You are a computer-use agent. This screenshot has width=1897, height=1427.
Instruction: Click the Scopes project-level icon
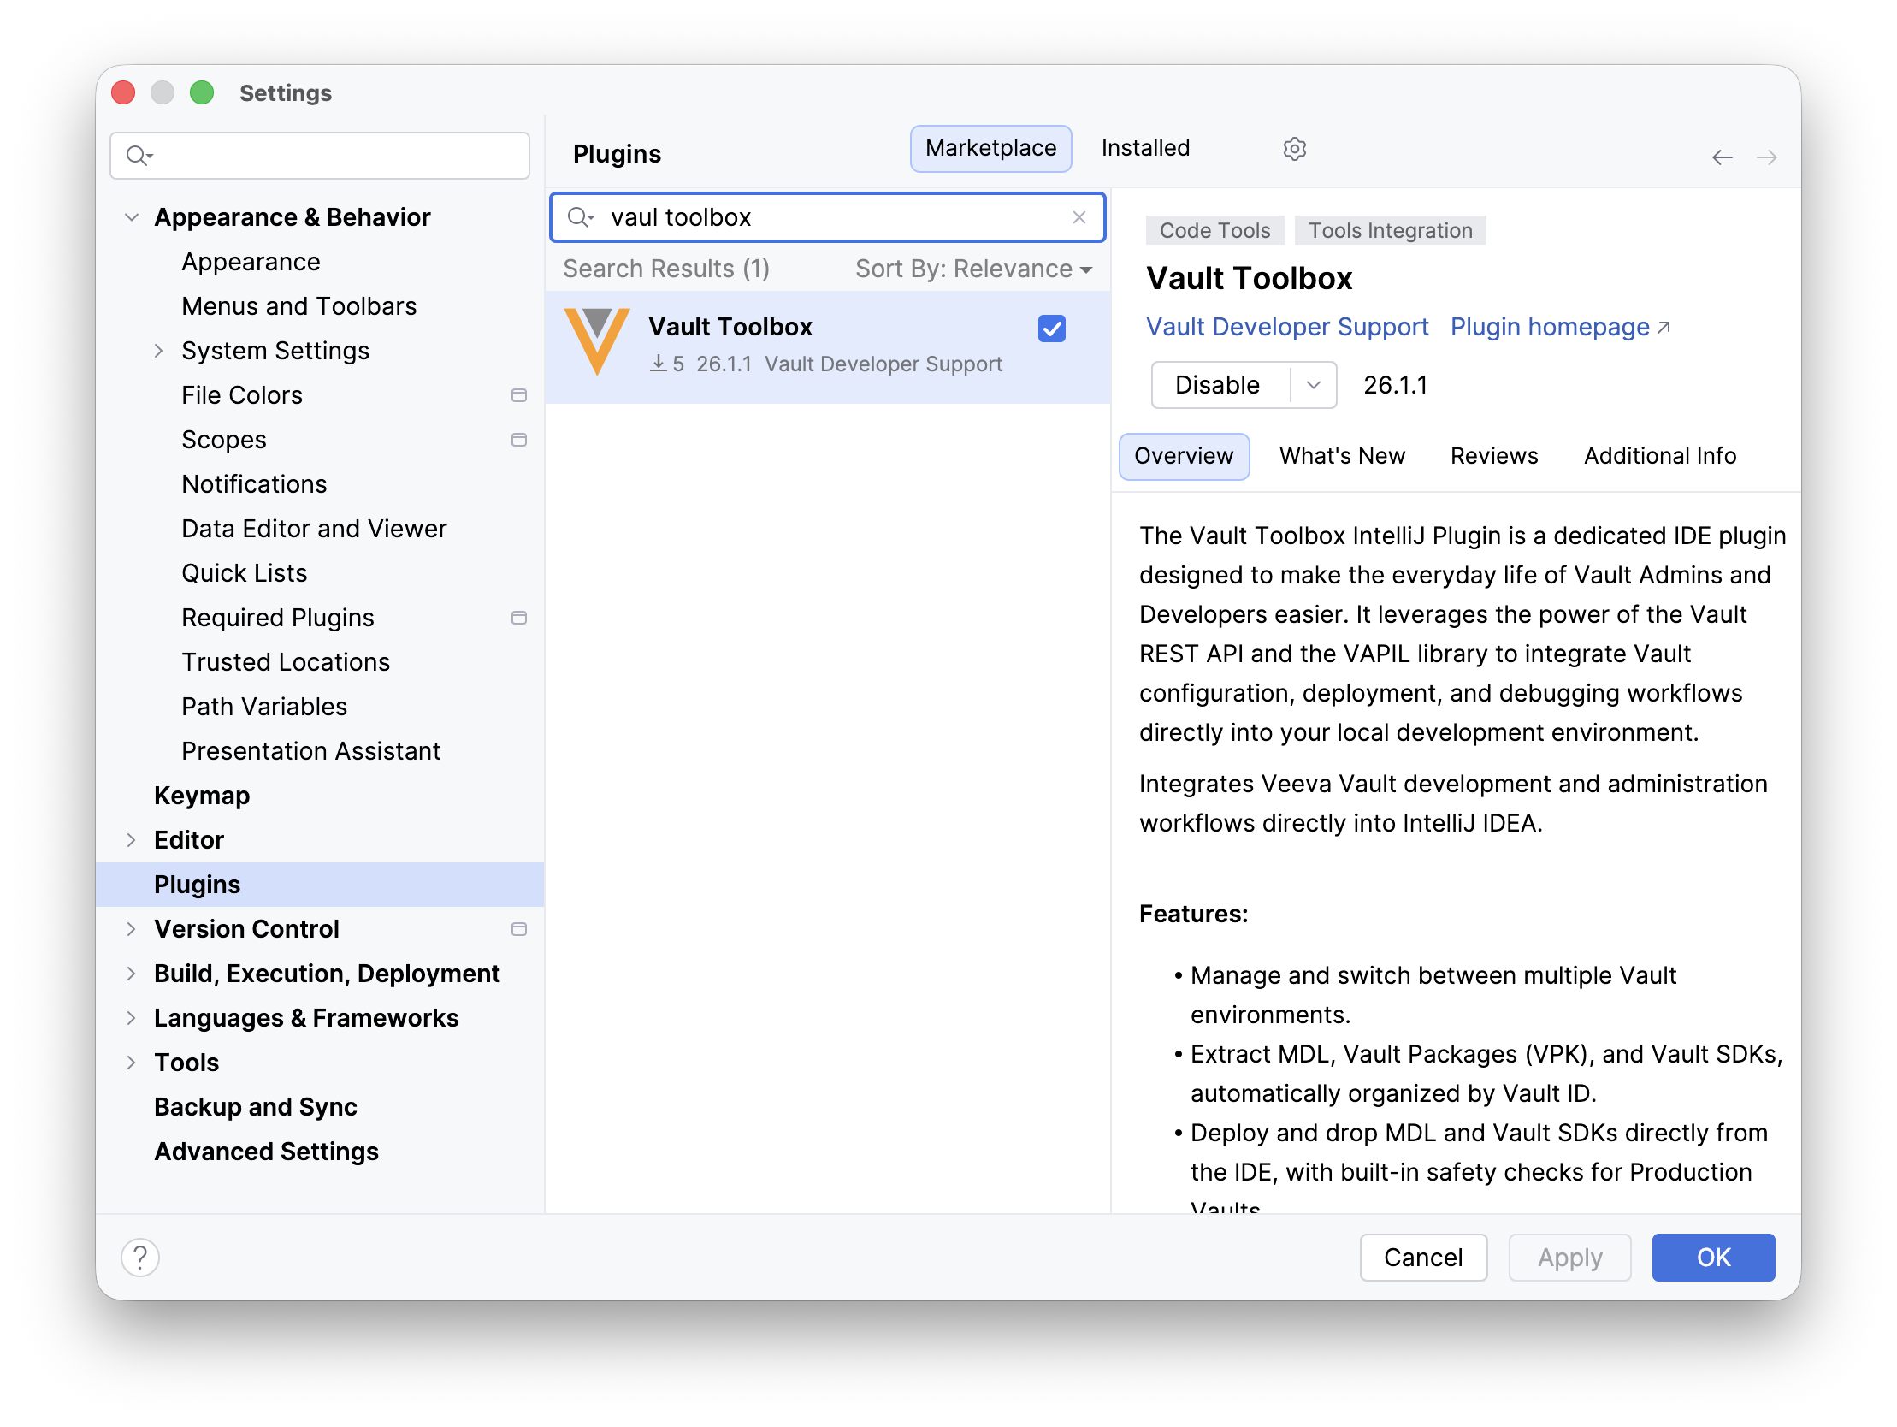(519, 441)
